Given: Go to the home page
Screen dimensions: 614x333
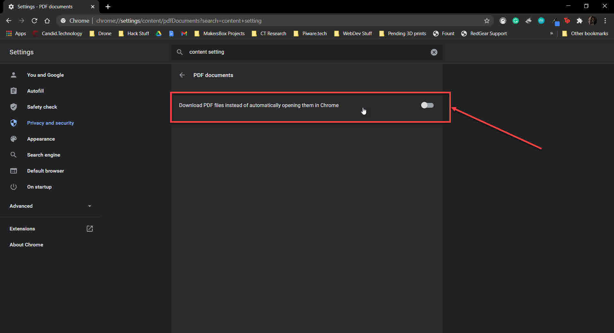Looking at the screenshot, I should tap(47, 21).
